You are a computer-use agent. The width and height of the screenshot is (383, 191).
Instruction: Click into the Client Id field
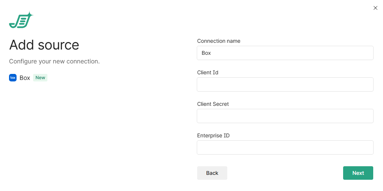(x=285, y=84)
